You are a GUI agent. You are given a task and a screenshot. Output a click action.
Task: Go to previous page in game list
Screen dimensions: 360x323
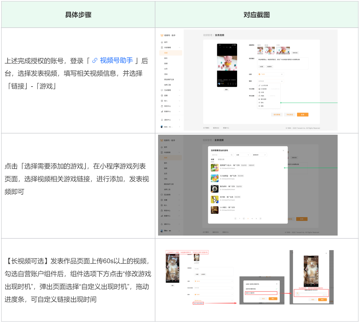point(235,219)
